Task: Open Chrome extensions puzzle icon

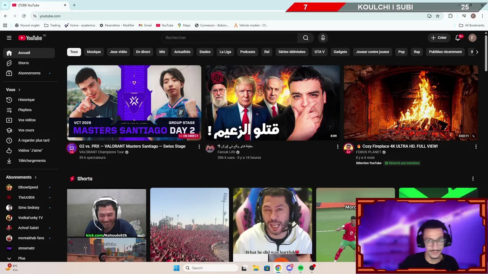Action: pos(450,16)
